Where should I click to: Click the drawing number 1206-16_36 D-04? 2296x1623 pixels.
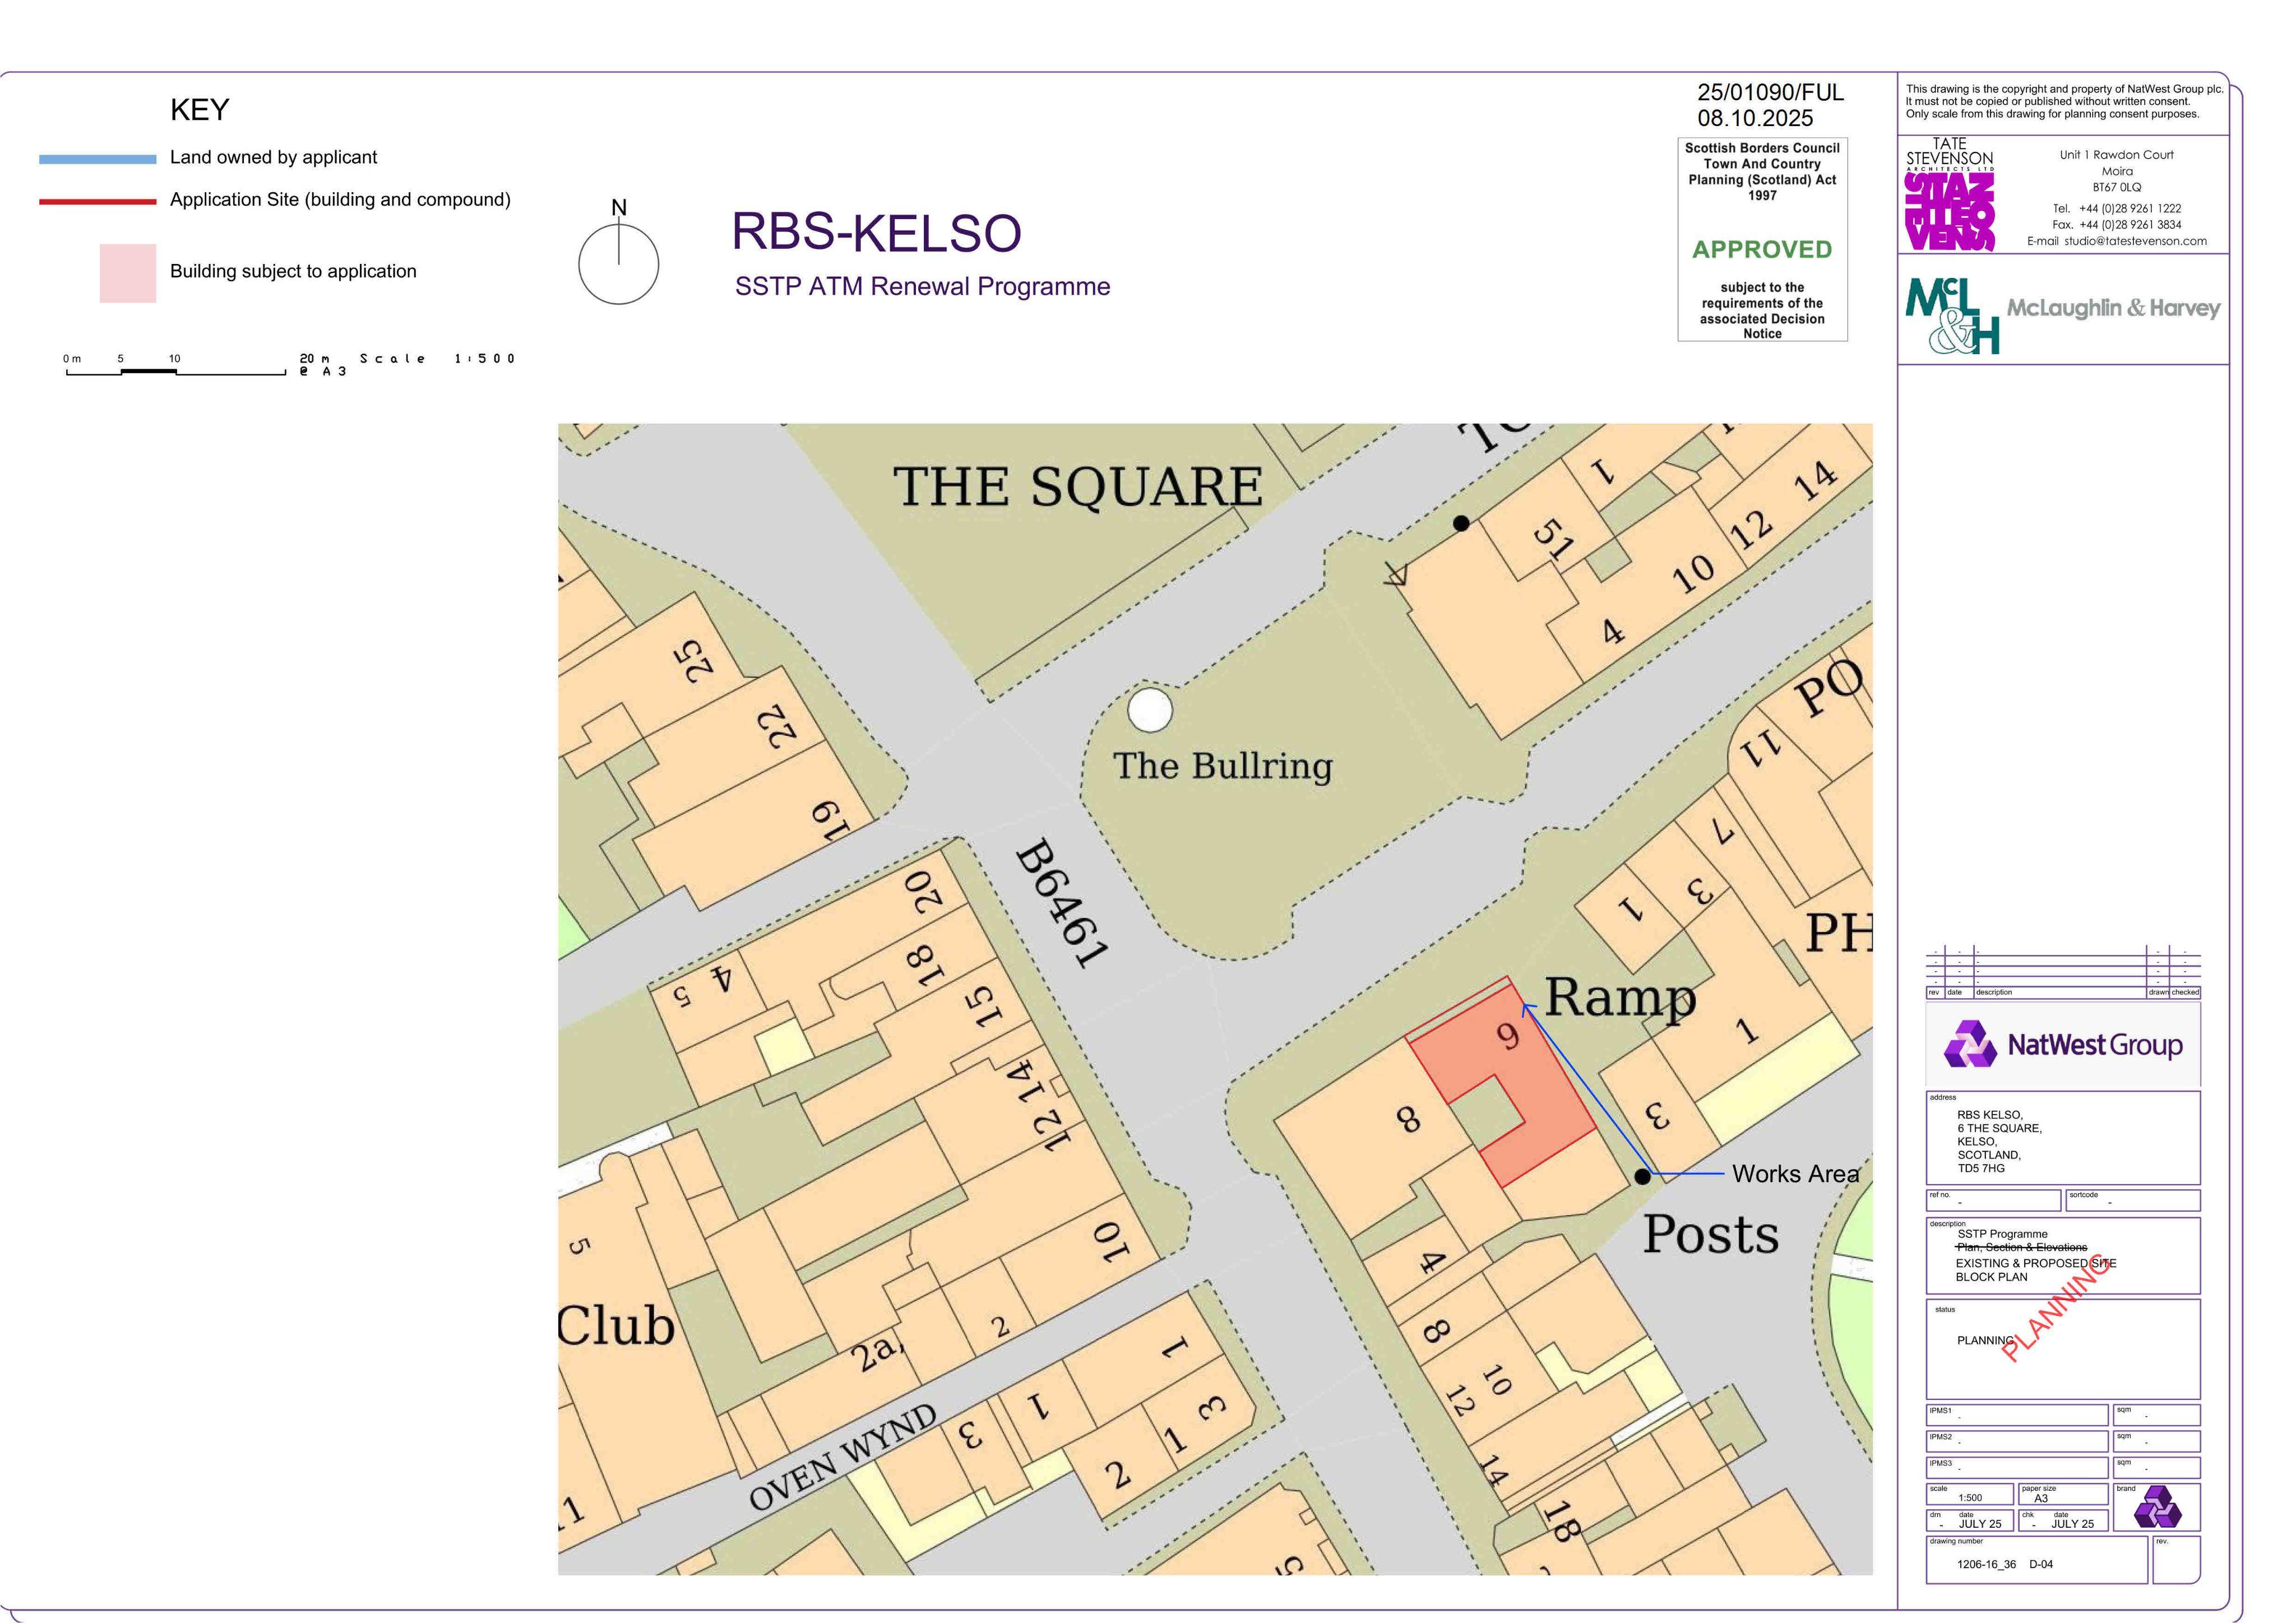[2004, 1564]
